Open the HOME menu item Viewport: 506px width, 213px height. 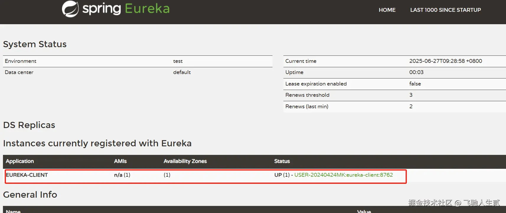pyautogui.click(x=387, y=10)
